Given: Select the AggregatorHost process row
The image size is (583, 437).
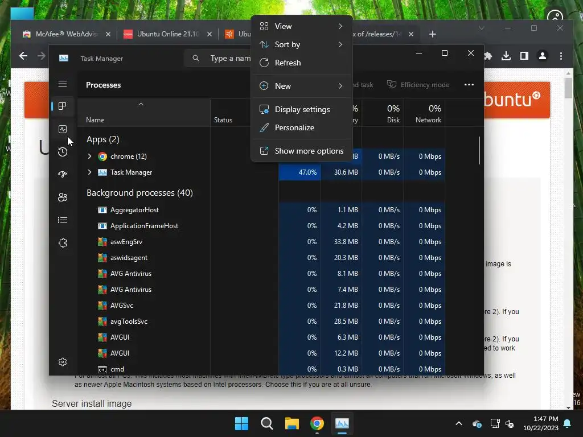Looking at the screenshot, I should click(261, 210).
